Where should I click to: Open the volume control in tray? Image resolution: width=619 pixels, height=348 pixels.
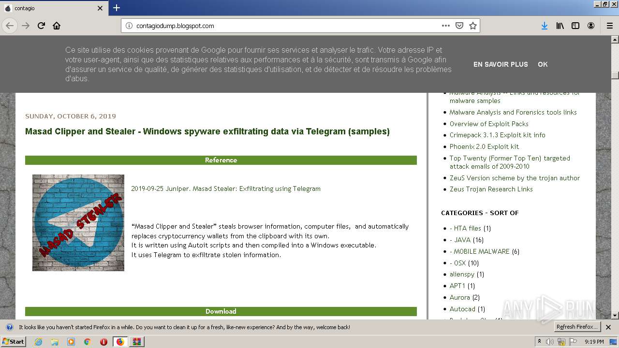tap(550, 342)
